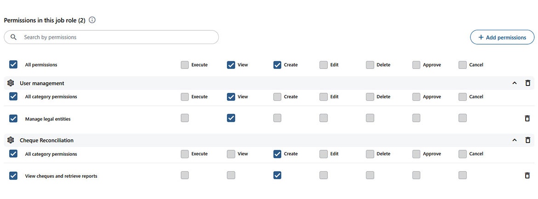Screen dimensions: 538x199
Task: Delete the Manage legal entities permission
Action: 527,119
